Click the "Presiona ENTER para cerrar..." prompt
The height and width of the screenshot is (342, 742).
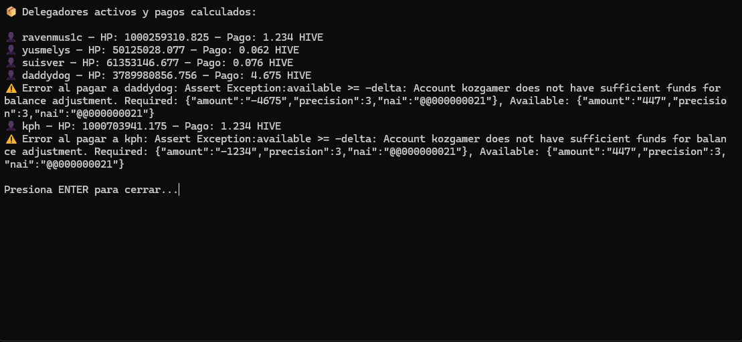click(x=91, y=190)
